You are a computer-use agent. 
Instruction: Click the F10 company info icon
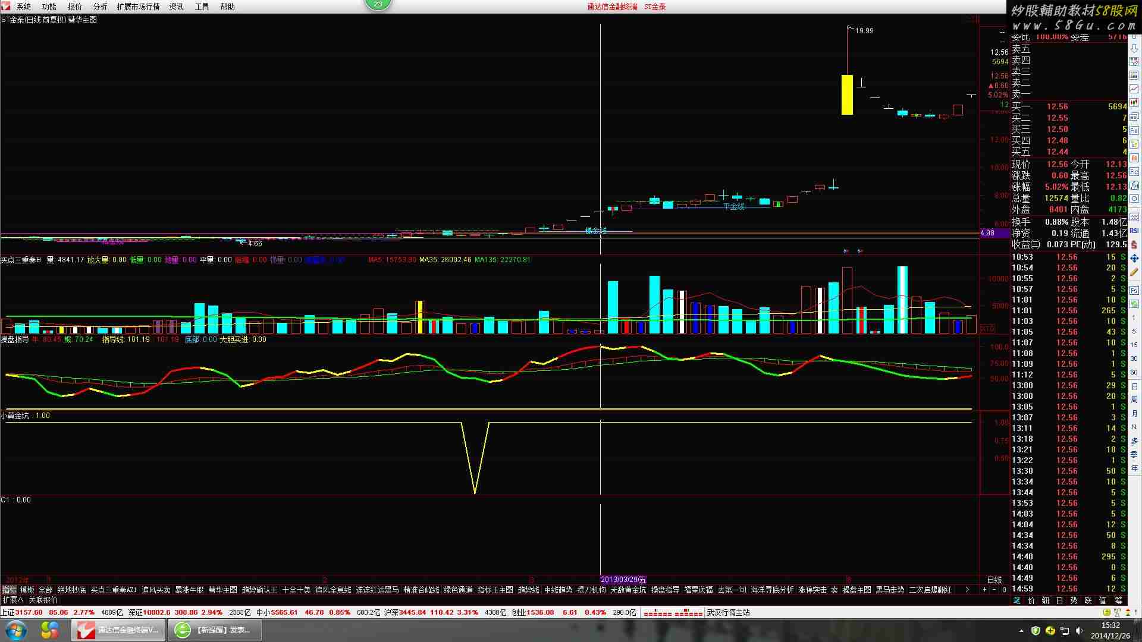coord(1134,130)
